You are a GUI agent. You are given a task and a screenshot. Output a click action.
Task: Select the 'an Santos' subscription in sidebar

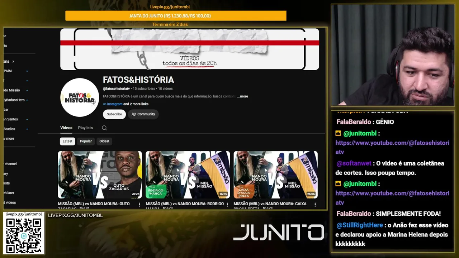pyautogui.click(x=11, y=119)
